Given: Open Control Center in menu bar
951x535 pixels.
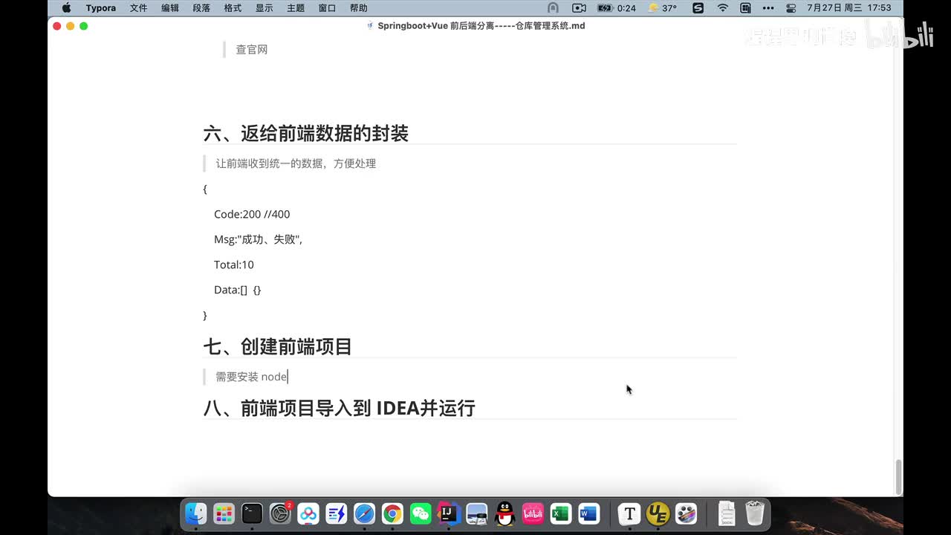Looking at the screenshot, I should [791, 8].
